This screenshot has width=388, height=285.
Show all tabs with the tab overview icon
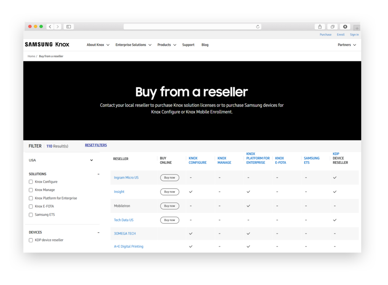[x=332, y=27]
